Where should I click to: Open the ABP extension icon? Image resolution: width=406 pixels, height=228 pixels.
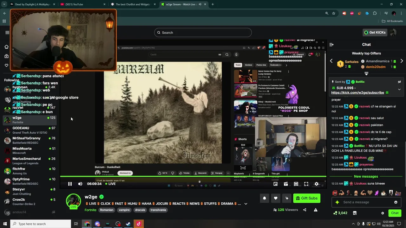tap(352, 13)
